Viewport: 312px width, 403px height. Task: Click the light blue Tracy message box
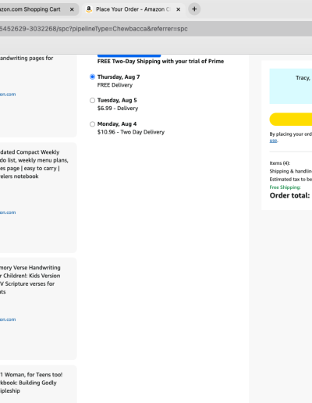pos(291,86)
